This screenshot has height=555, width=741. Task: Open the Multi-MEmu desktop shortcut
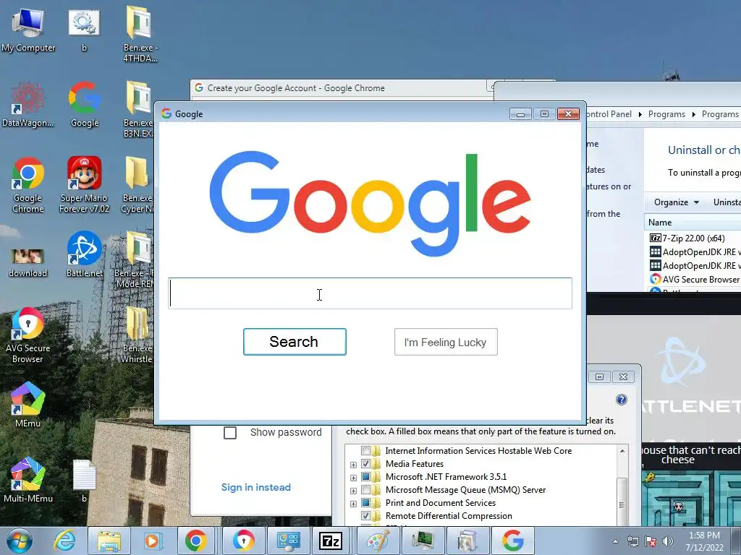click(28, 480)
